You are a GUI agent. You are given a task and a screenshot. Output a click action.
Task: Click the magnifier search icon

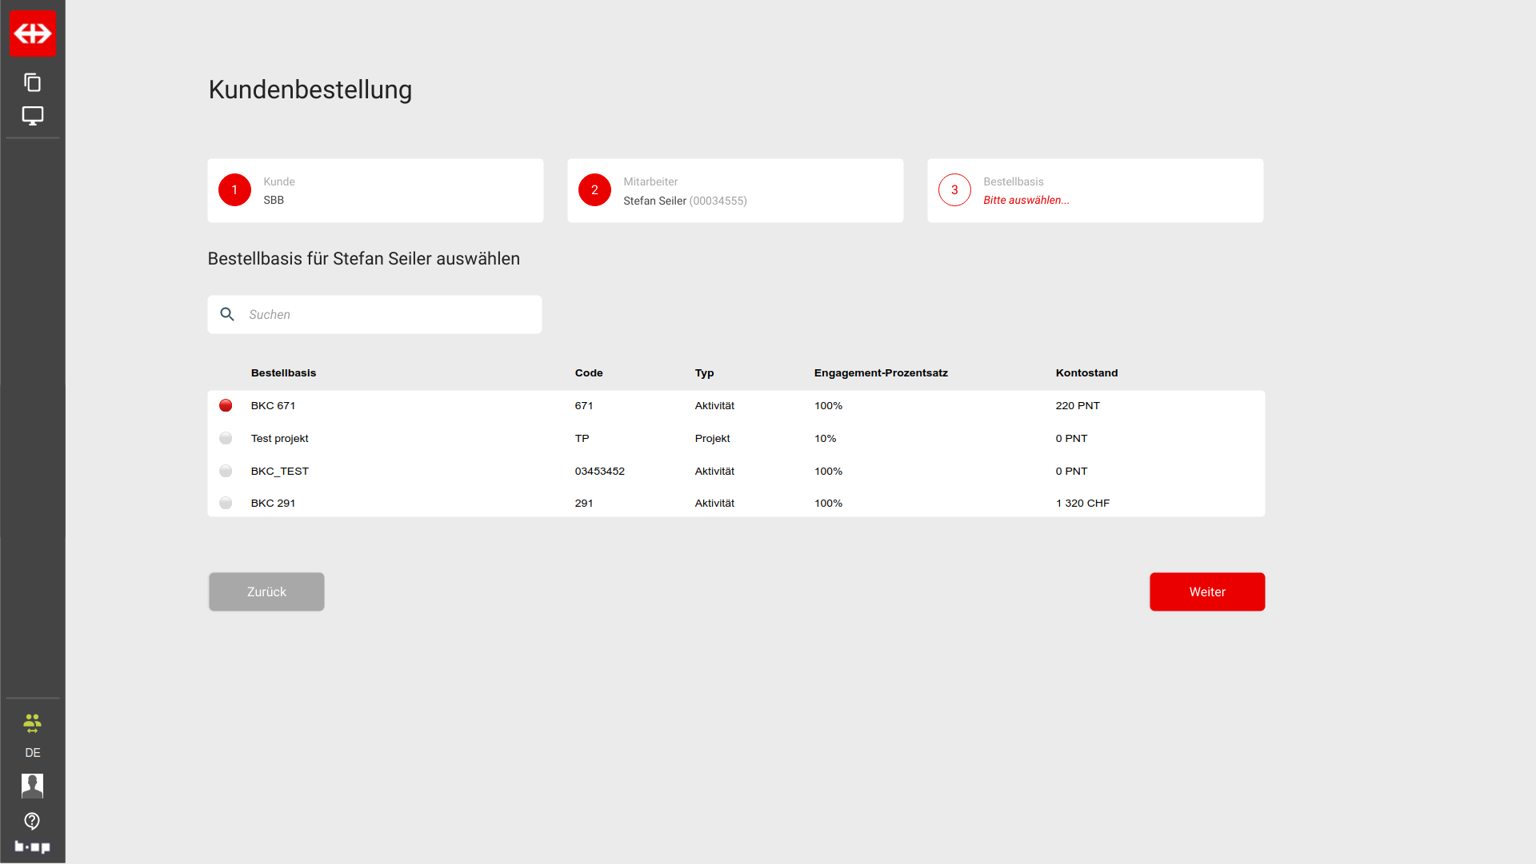click(x=227, y=315)
